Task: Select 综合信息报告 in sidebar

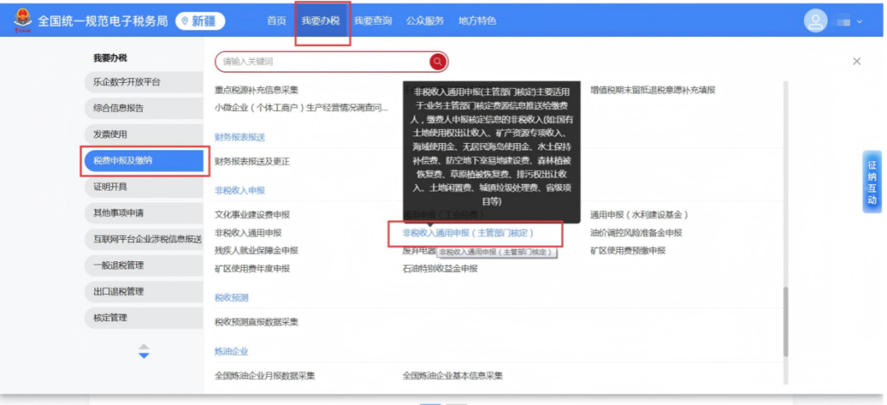Action: 144,108
